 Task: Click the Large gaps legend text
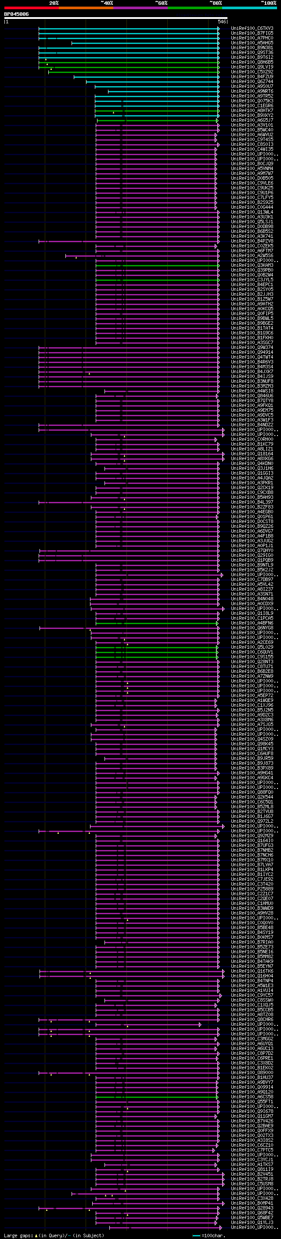pos(19,1235)
